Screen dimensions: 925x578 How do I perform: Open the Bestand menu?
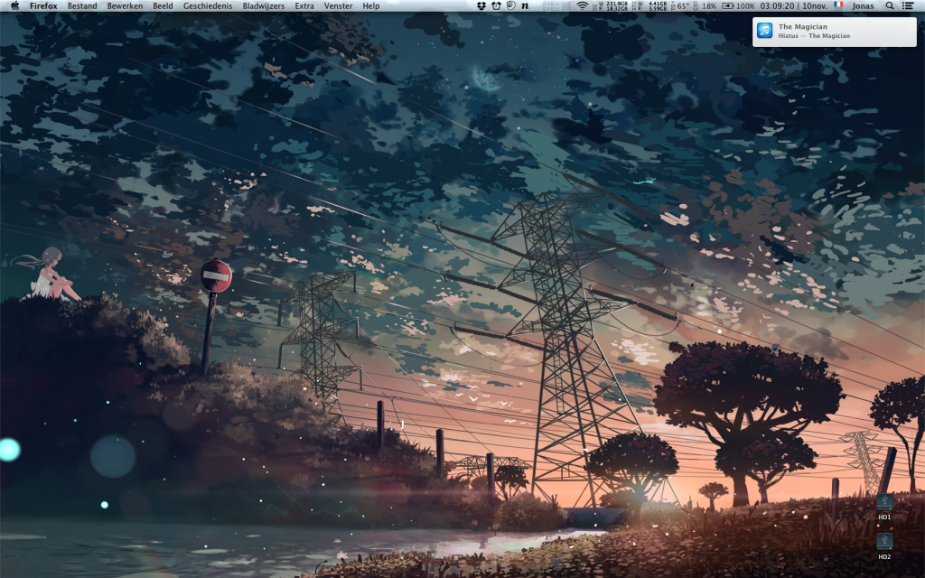click(x=82, y=5)
